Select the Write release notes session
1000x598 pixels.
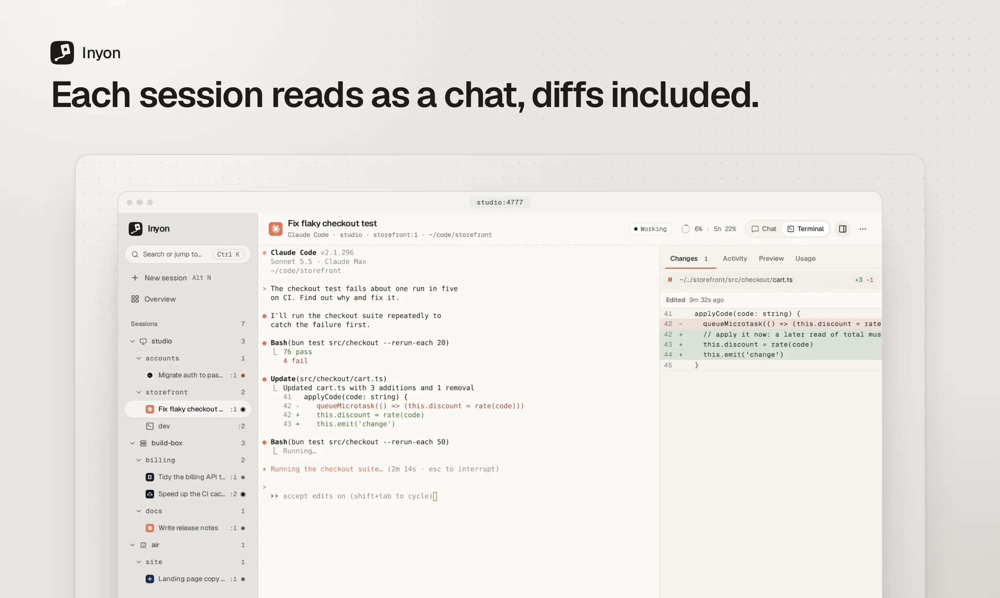[x=187, y=528]
